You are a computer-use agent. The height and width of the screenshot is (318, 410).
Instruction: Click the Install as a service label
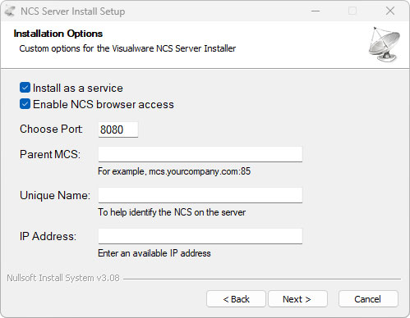[x=78, y=88]
